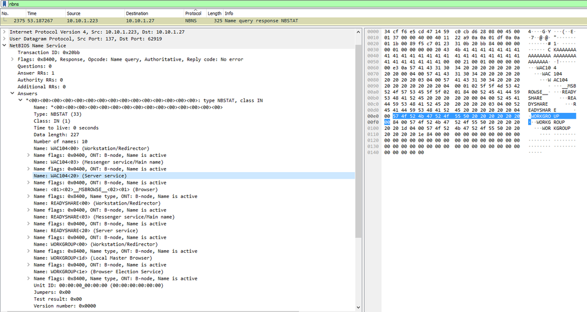Screen dimensions: 587x312
Task: Expand the Flags: 0x8400 Response row
Action: point(12,59)
